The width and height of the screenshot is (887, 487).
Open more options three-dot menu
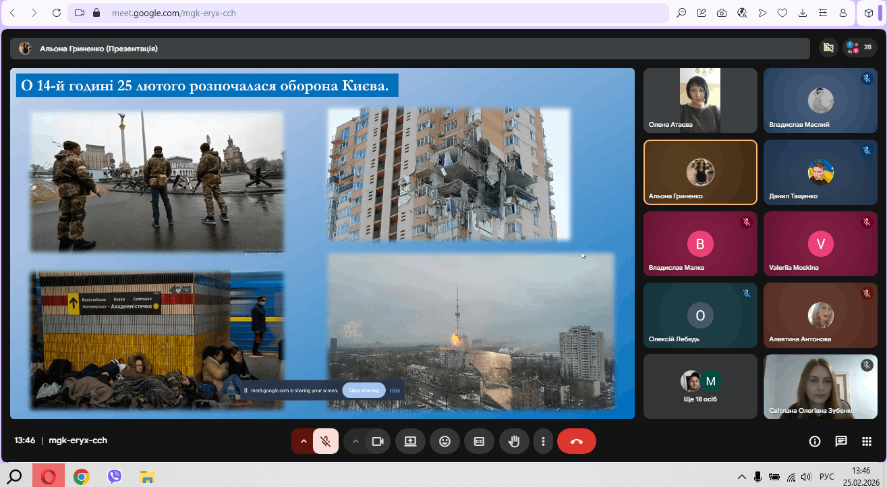tap(543, 441)
